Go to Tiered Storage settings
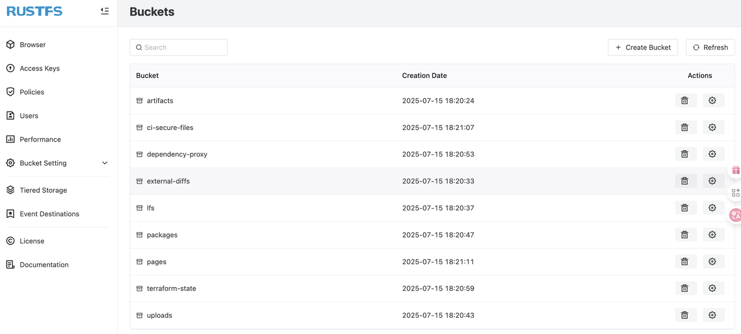The height and width of the screenshot is (334, 741). coord(42,190)
